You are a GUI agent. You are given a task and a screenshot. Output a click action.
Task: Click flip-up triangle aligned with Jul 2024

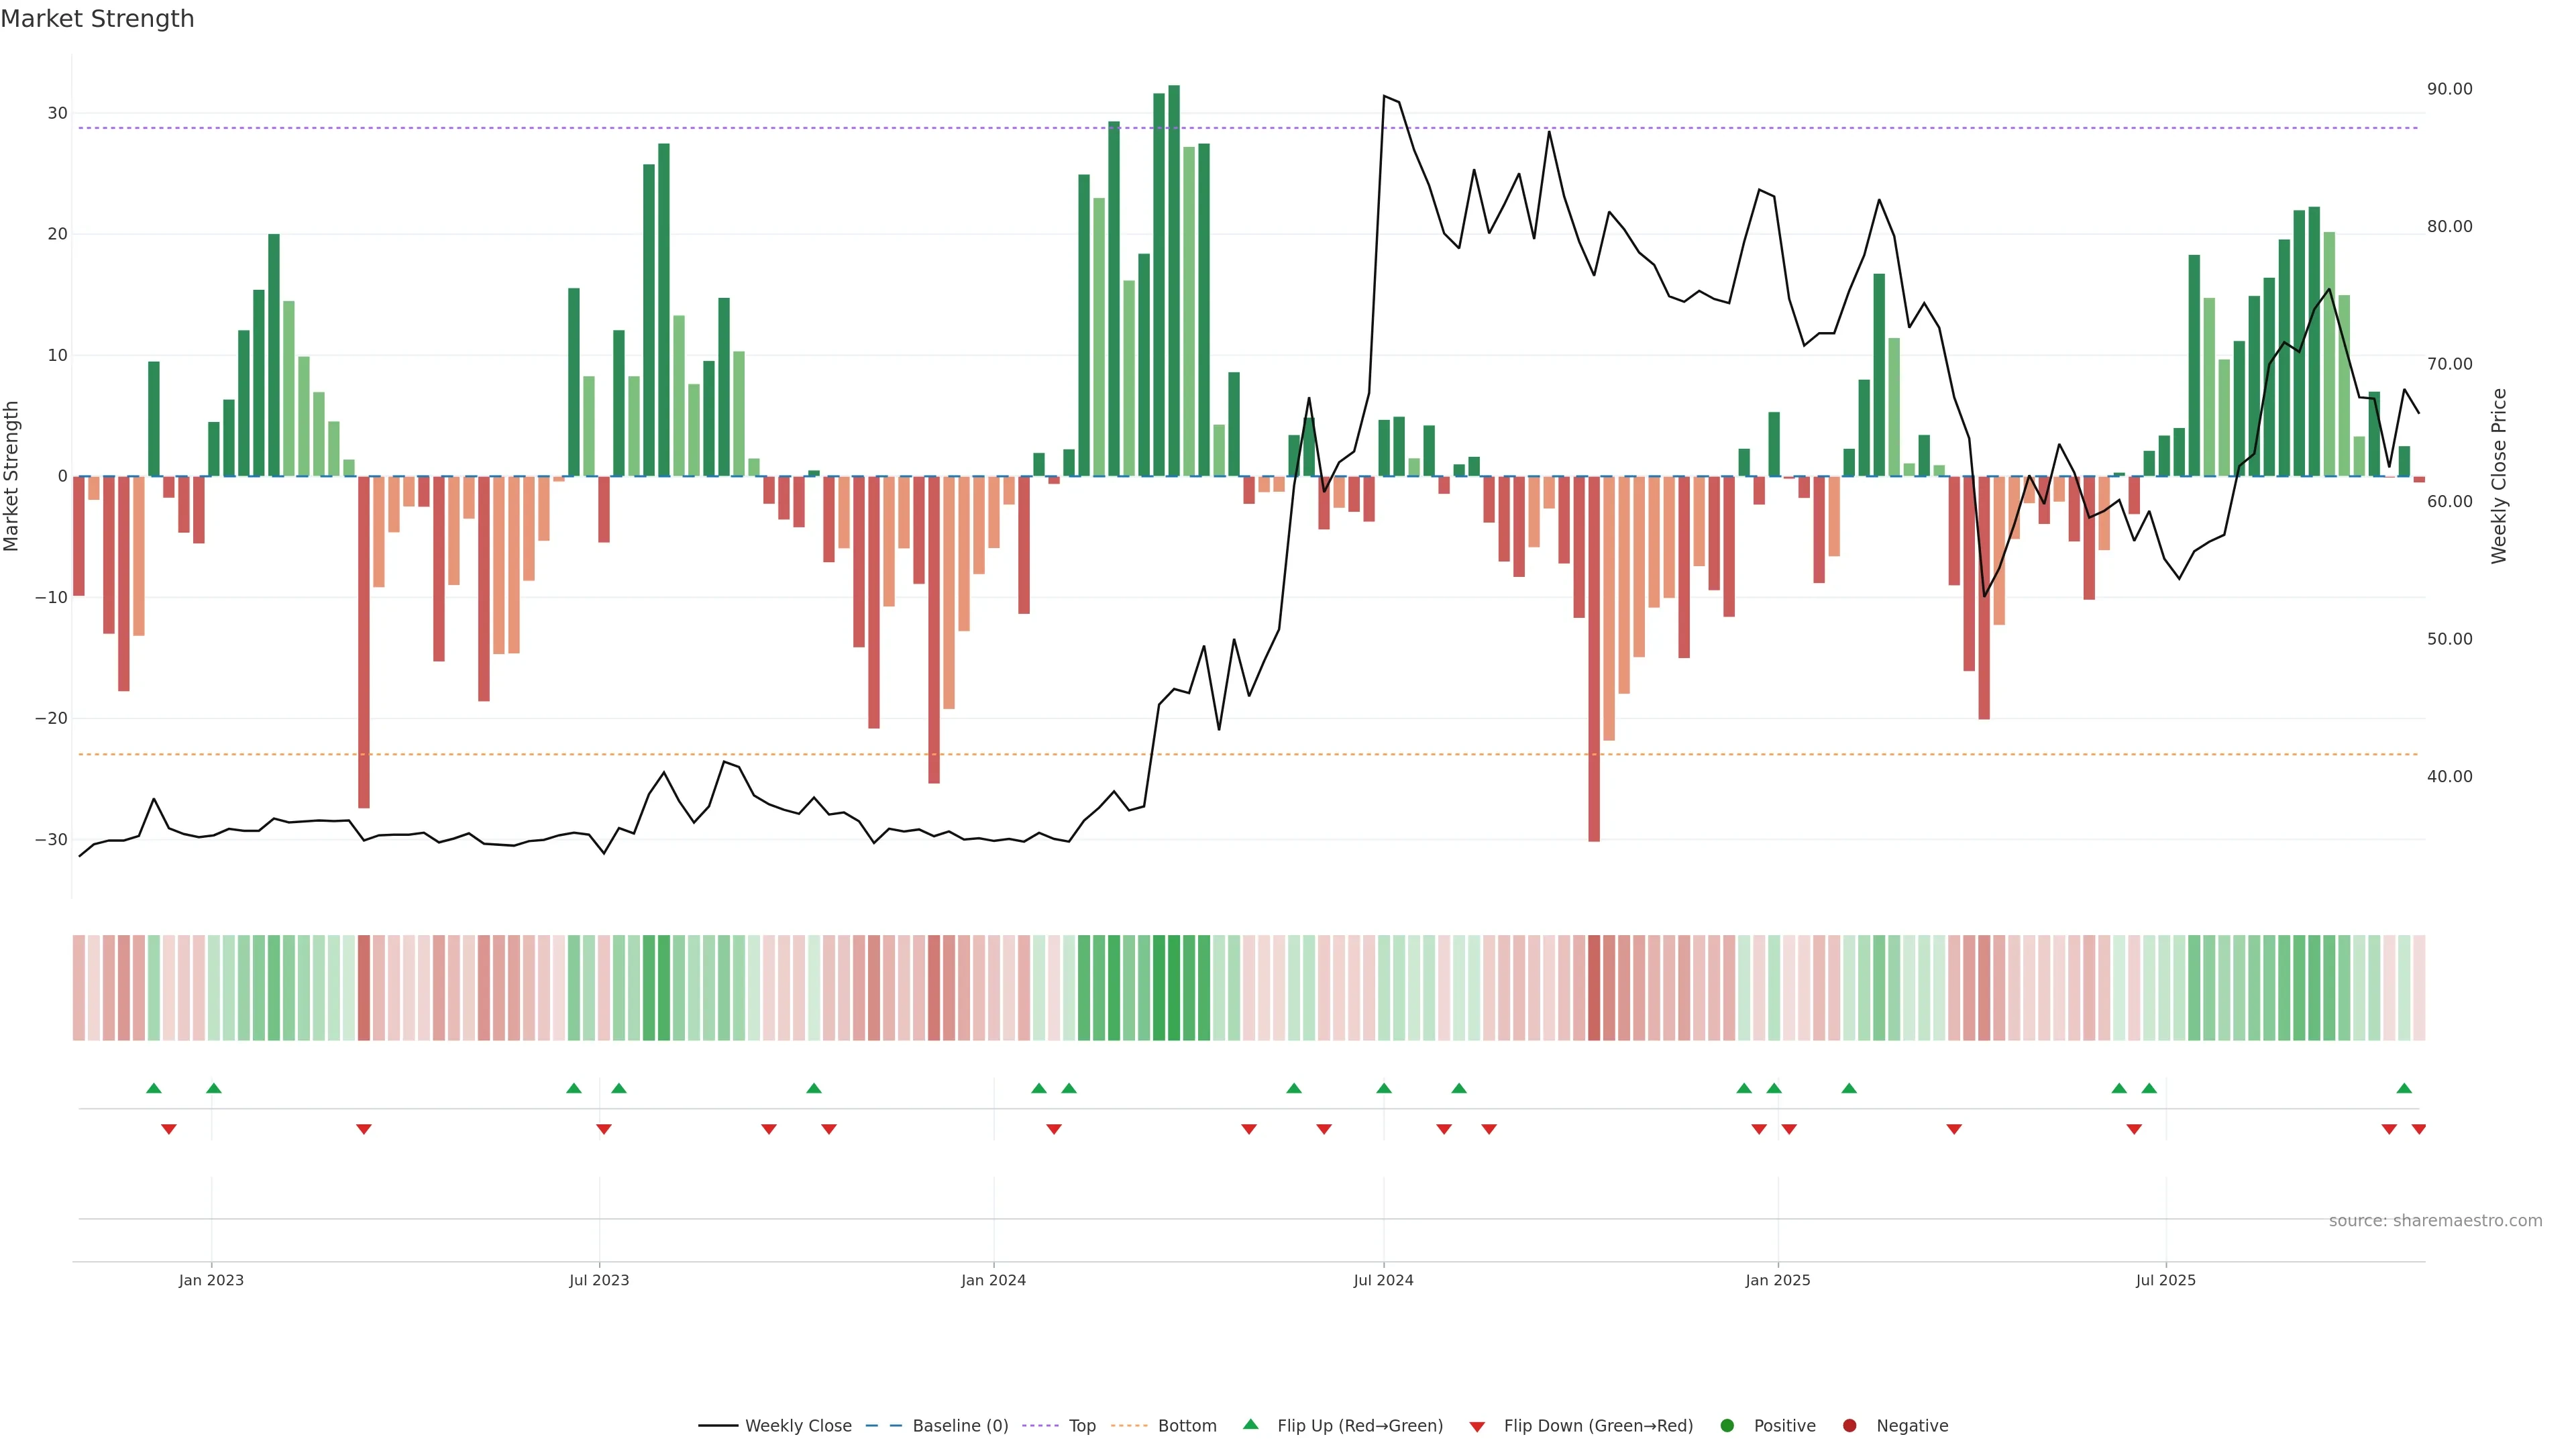click(x=1384, y=1088)
